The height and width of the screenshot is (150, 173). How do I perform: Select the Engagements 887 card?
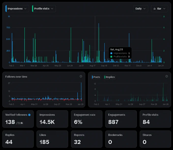(x=121, y=119)
